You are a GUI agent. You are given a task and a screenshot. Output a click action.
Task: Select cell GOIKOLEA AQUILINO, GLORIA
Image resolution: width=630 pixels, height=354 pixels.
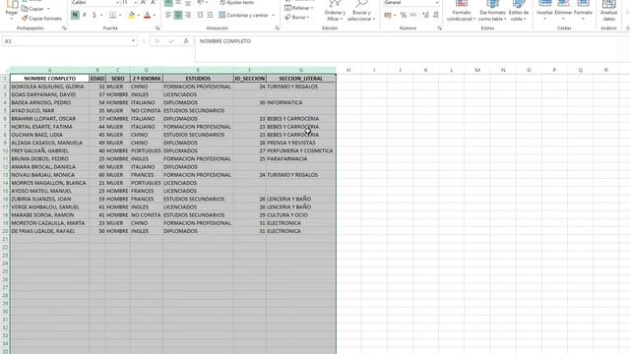coord(50,87)
